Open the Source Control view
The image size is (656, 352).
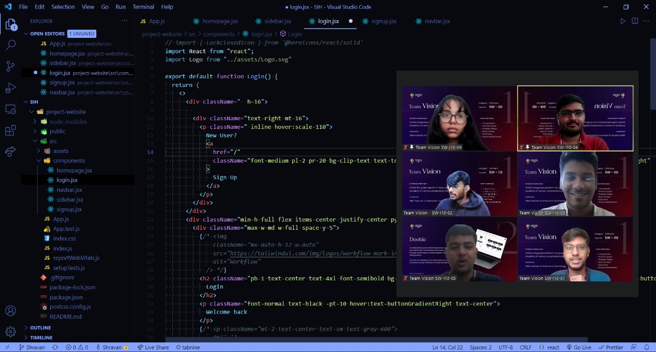pos(10,66)
